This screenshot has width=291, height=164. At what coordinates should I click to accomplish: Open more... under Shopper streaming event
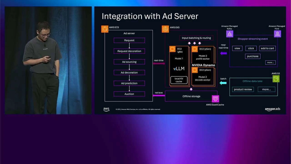(x=270, y=62)
